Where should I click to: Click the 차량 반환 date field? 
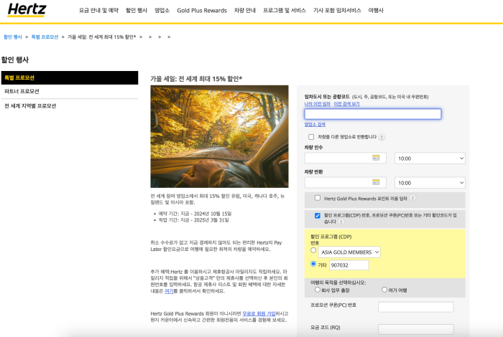click(345, 182)
